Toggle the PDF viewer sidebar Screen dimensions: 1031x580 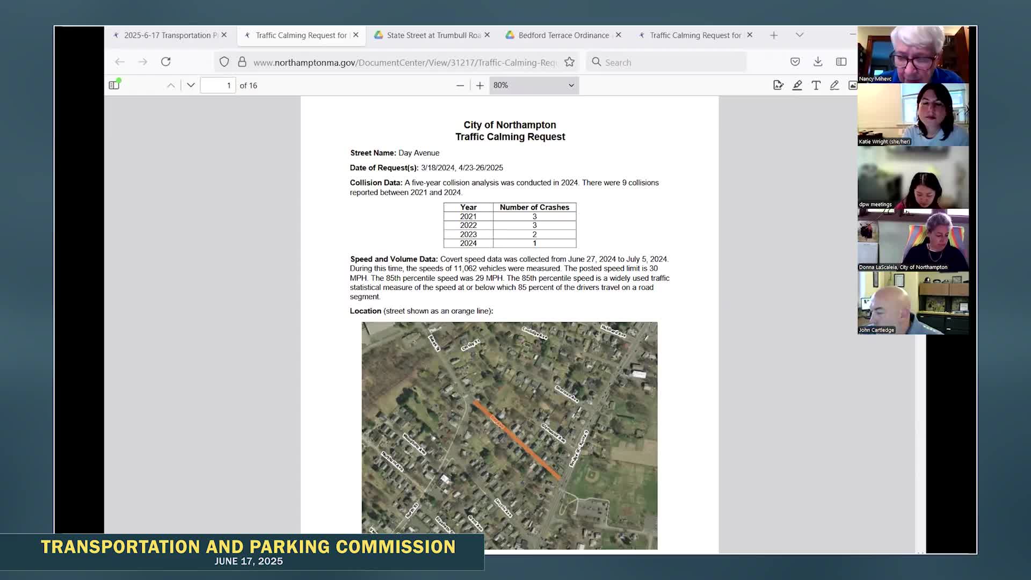click(114, 85)
